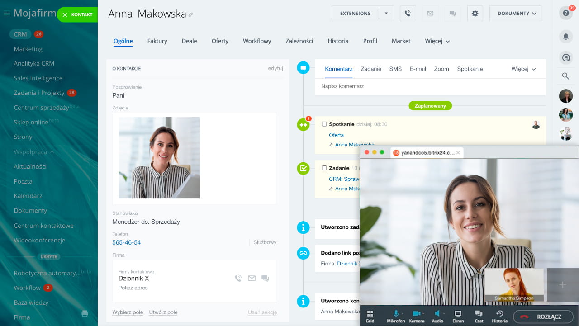Image resolution: width=579 pixels, height=326 pixels.
Task: Check the Zadanie activity checkbox
Action: point(324,168)
